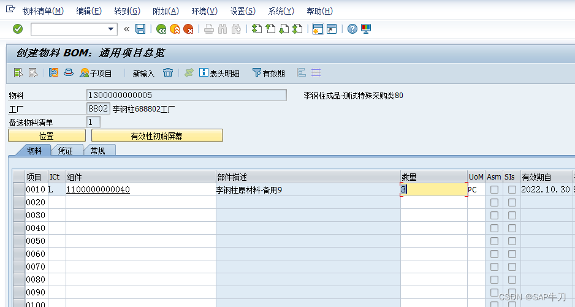The image size is (575, 307).
Task: Click component link 1100000000040
Action: coord(98,189)
